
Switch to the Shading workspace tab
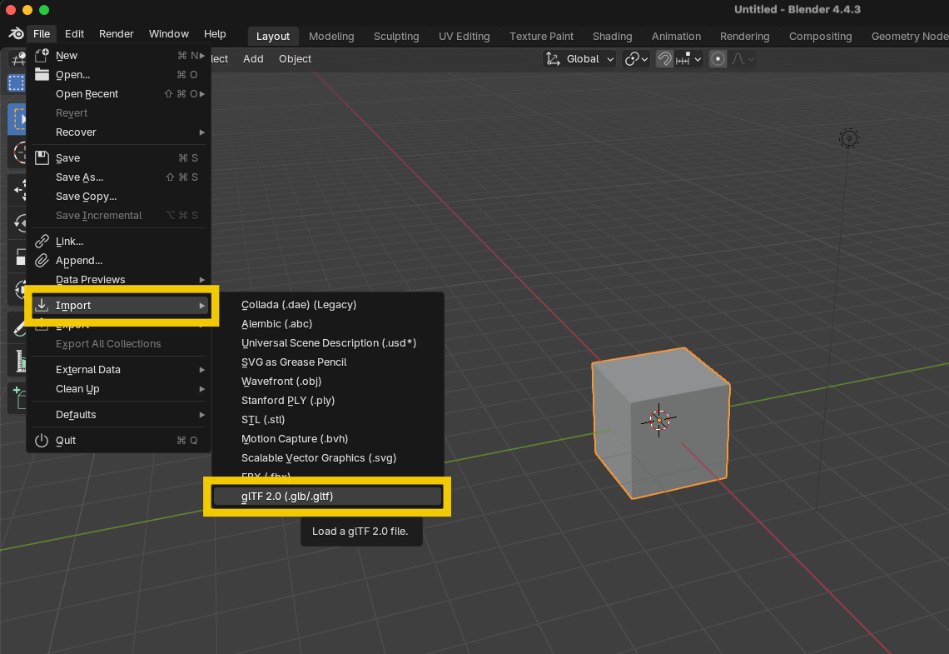(613, 37)
